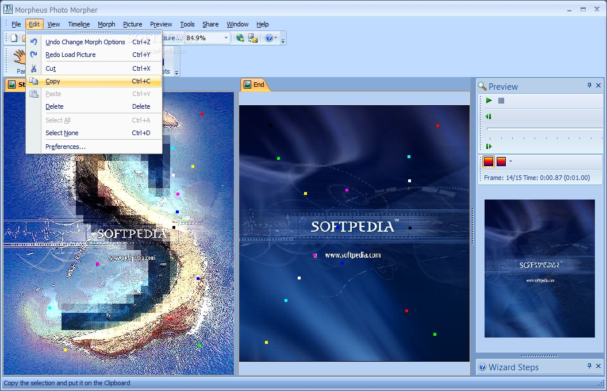Expand the Help icon dropdown arrow
Image resolution: width=607 pixels, height=391 pixels.
point(276,38)
